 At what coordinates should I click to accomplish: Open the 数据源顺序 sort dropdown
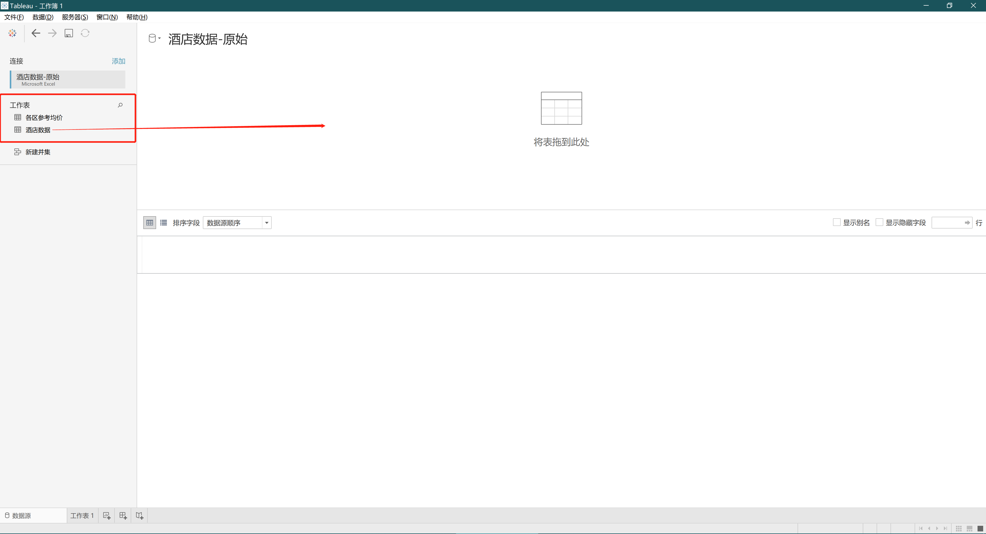point(267,223)
